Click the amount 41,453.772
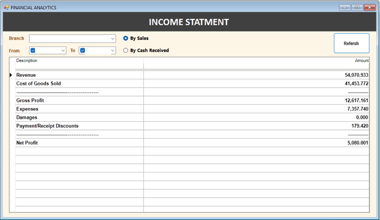This screenshot has height=220, width=380. click(357, 84)
